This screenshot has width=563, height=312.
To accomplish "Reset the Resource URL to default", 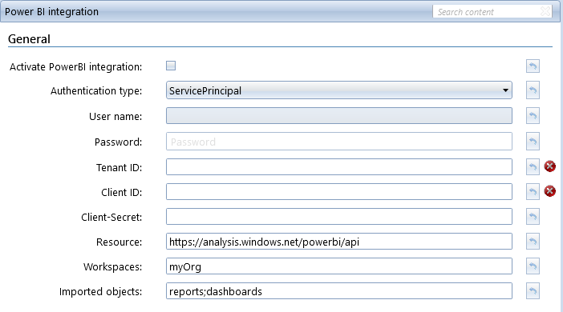I will pyautogui.click(x=533, y=242).
